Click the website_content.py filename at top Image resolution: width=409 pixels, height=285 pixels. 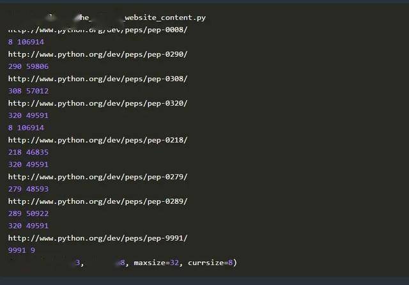click(x=169, y=18)
